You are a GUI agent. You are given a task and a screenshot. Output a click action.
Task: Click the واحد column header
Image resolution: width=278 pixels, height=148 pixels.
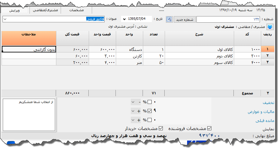point(130,38)
